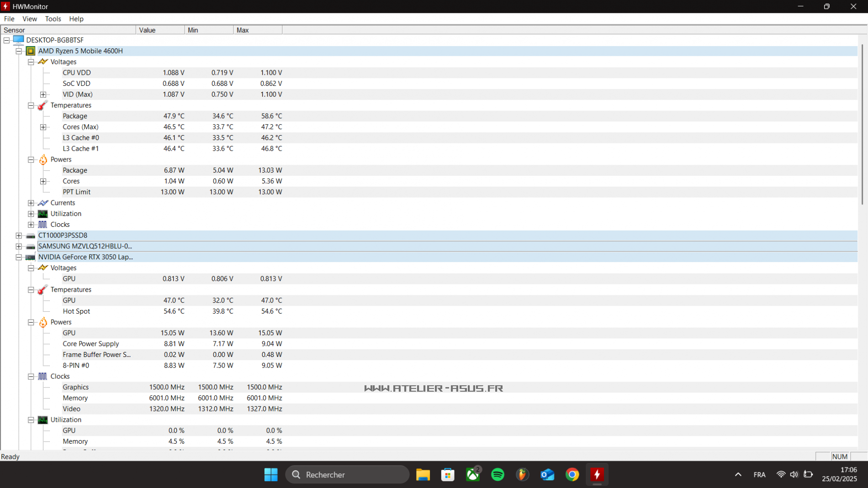
Task: Collapse the AMD Ryzen 5 Mobile 4600H node
Action: [19, 51]
